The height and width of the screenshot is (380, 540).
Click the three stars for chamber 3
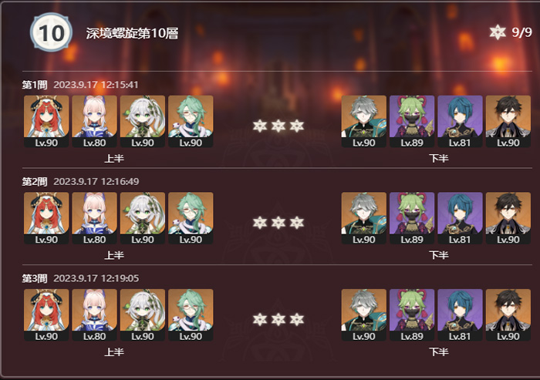click(278, 319)
